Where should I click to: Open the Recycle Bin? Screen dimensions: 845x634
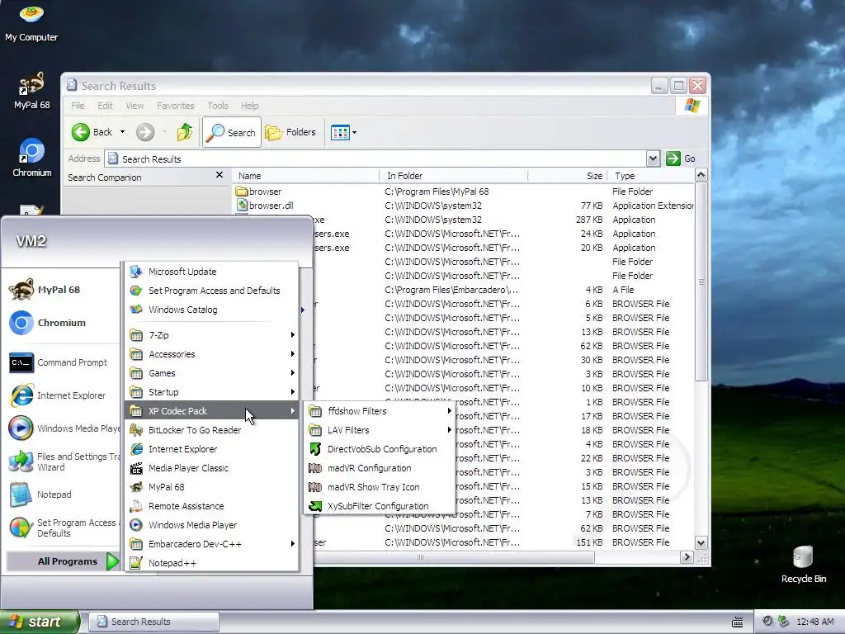click(803, 564)
